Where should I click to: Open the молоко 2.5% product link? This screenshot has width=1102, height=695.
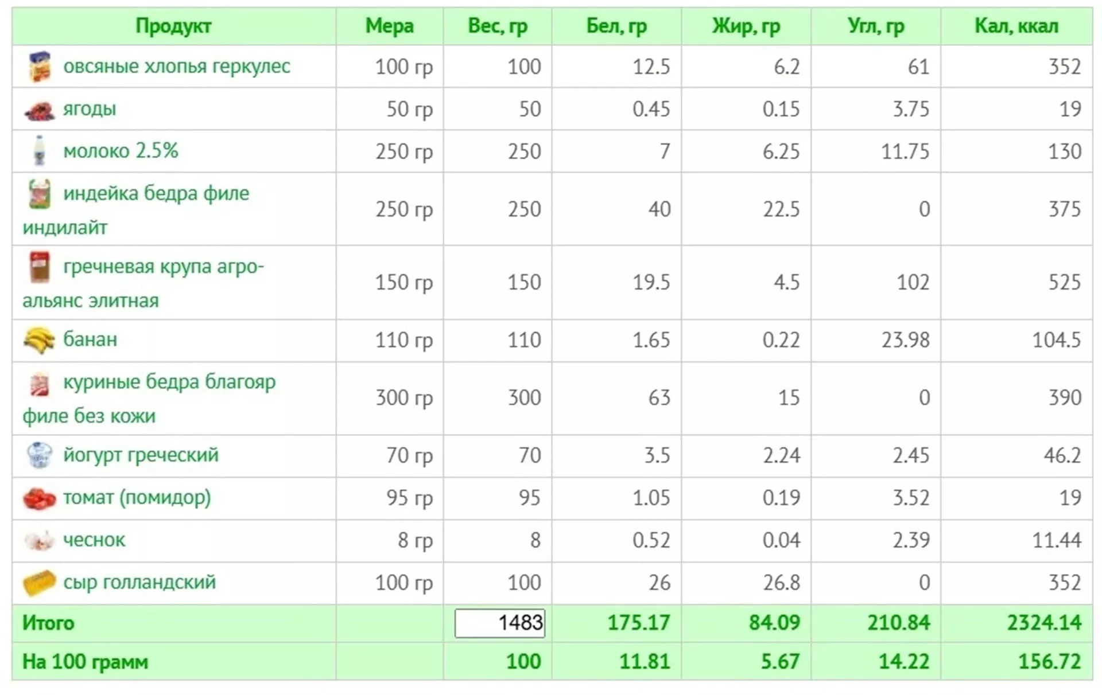point(121,151)
